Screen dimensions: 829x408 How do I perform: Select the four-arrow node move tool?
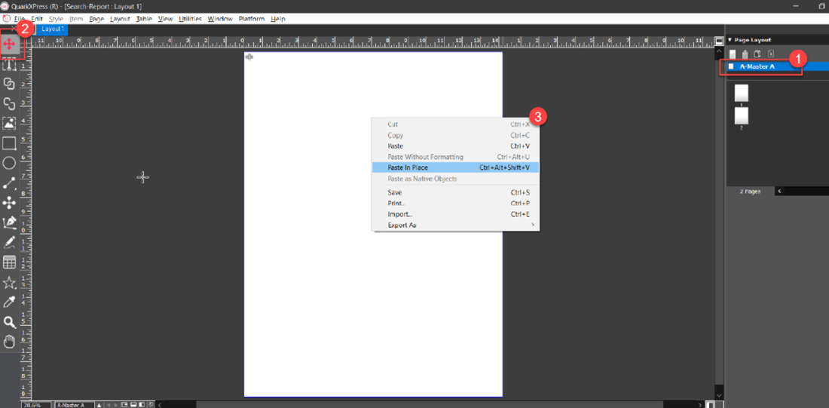click(9, 203)
